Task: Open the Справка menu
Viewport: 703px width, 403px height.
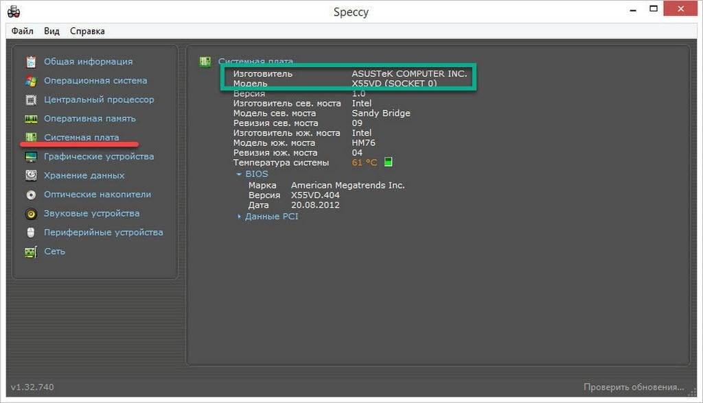Action: click(87, 31)
